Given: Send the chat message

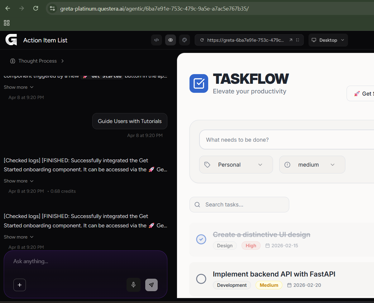Looking at the screenshot, I should [151, 285].
